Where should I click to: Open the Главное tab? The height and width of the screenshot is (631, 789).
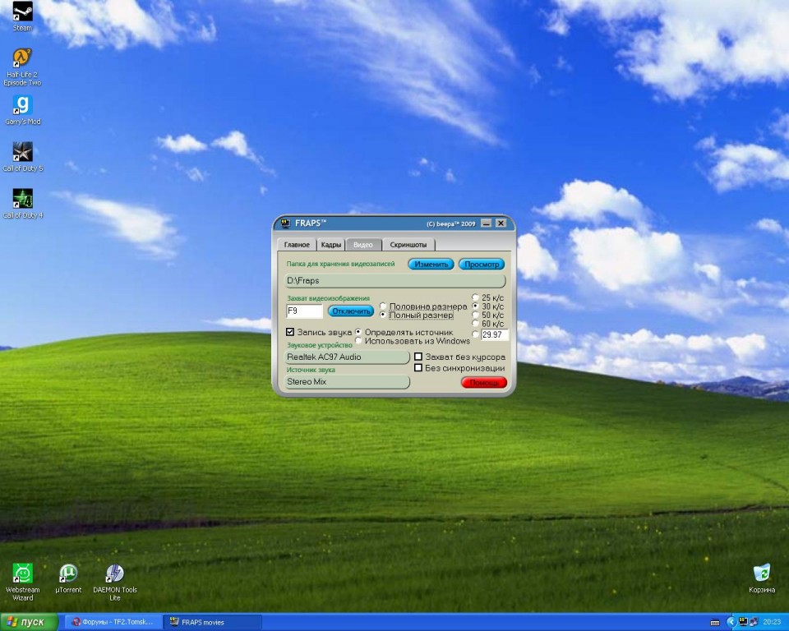click(x=297, y=245)
